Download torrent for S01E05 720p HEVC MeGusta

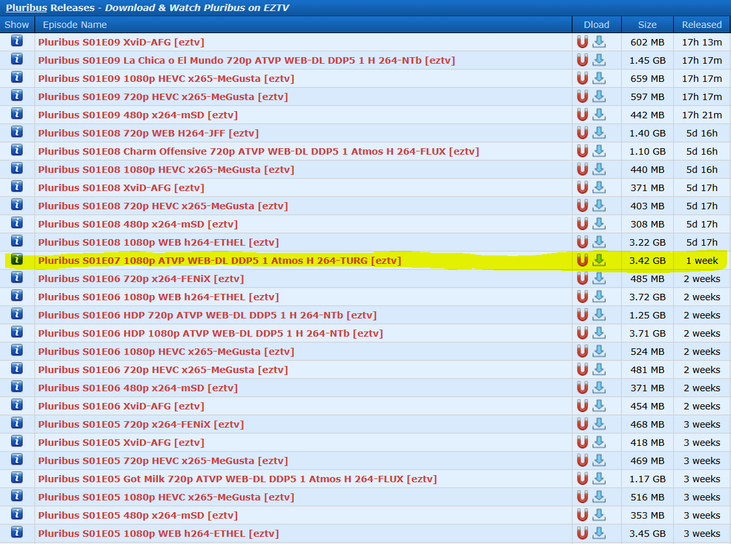pos(599,460)
